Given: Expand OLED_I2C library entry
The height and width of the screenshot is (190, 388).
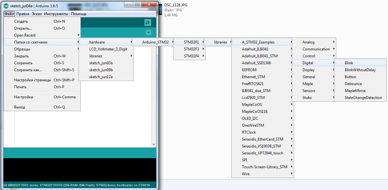Looking at the screenshot, I should click(263, 118).
